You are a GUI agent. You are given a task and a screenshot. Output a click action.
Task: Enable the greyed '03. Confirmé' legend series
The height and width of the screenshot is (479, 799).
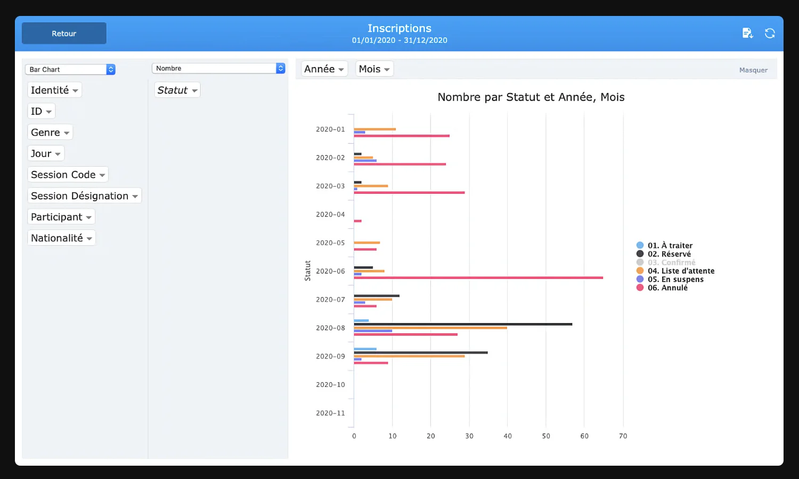(671, 262)
